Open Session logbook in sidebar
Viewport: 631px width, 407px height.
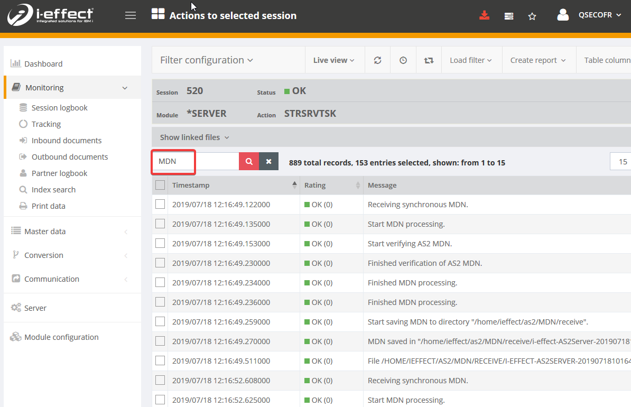tap(59, 108)
